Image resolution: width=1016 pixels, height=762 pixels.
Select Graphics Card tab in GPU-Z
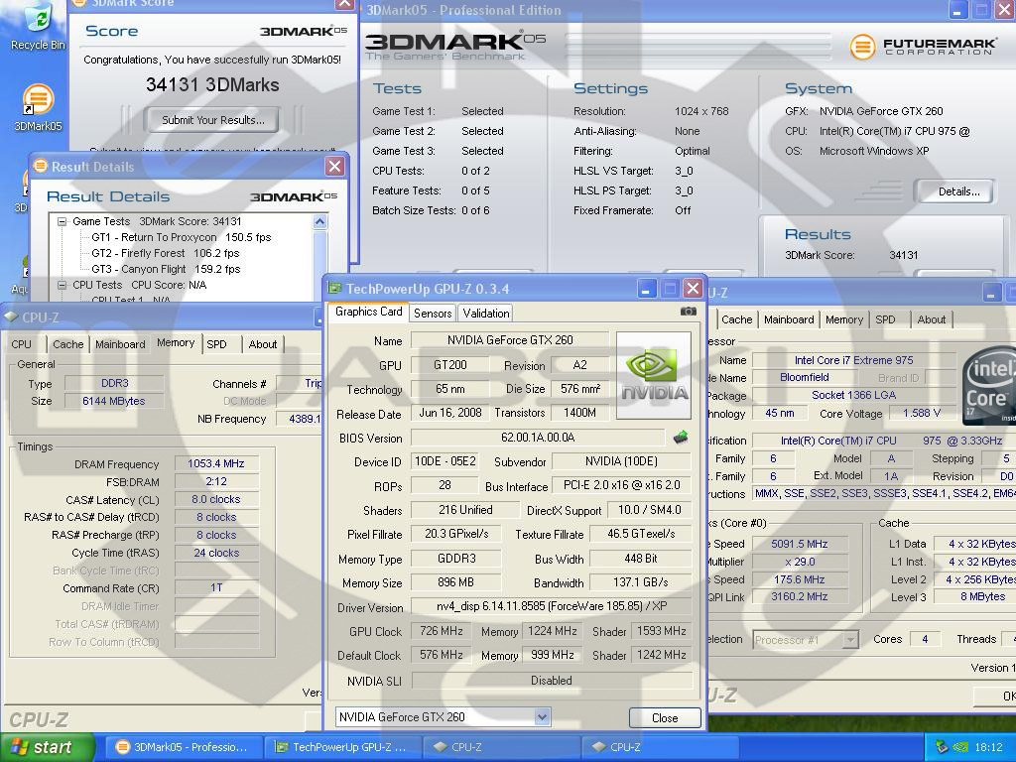[369, 312]
